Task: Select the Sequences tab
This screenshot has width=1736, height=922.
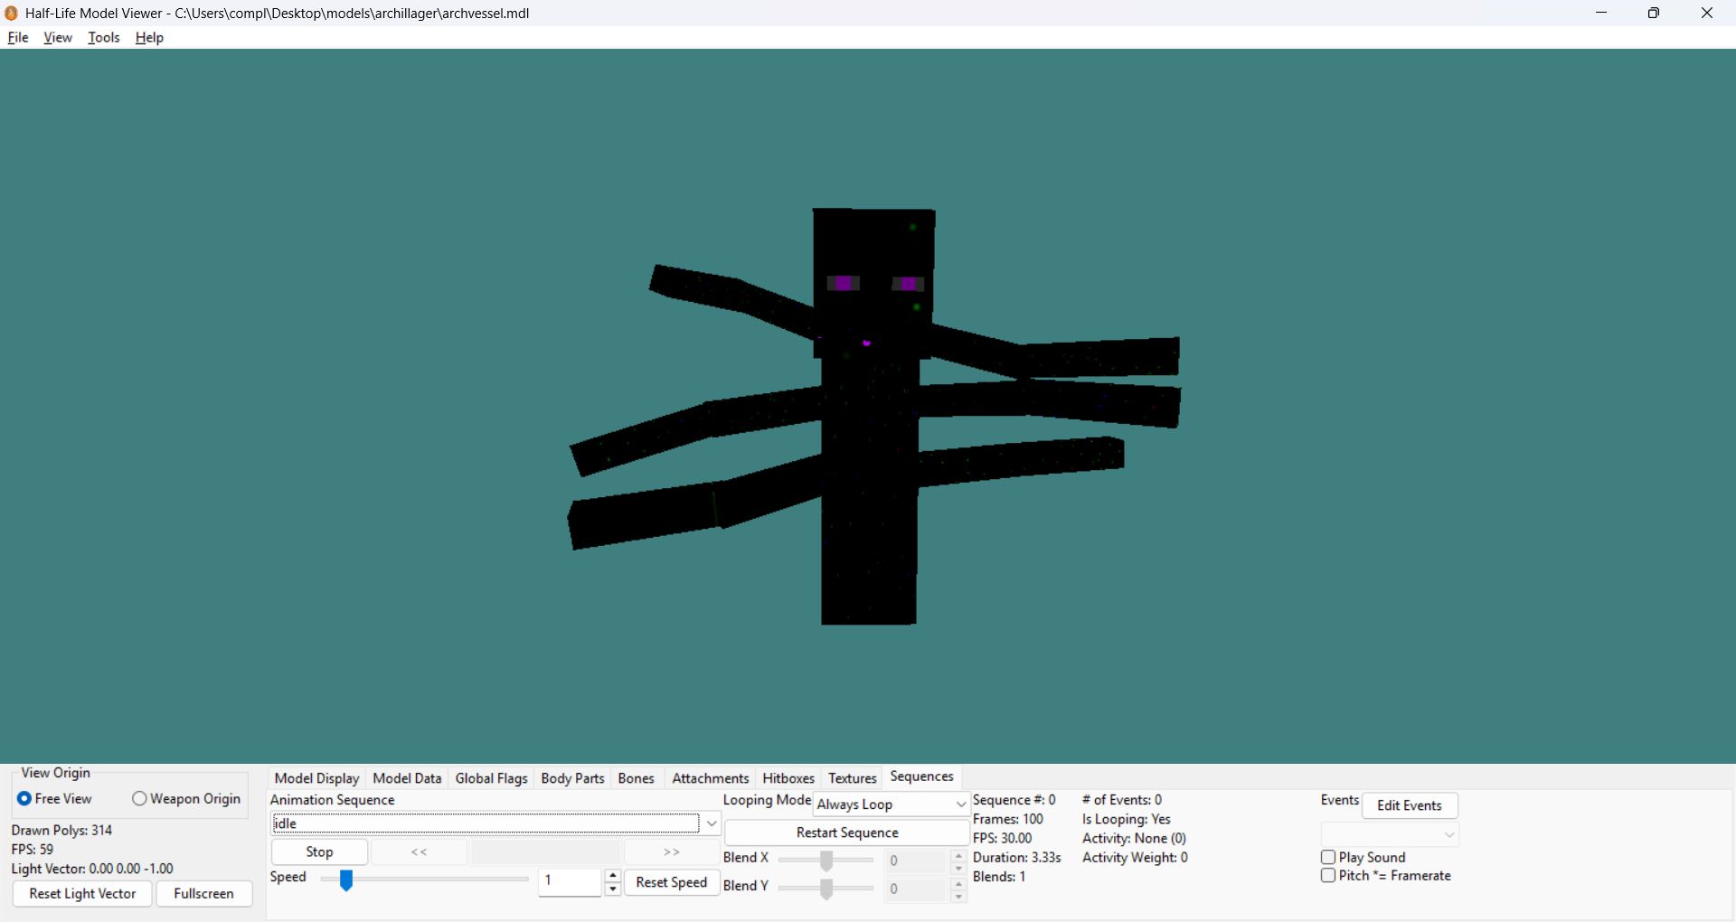Action: click(x=922, y=776)
